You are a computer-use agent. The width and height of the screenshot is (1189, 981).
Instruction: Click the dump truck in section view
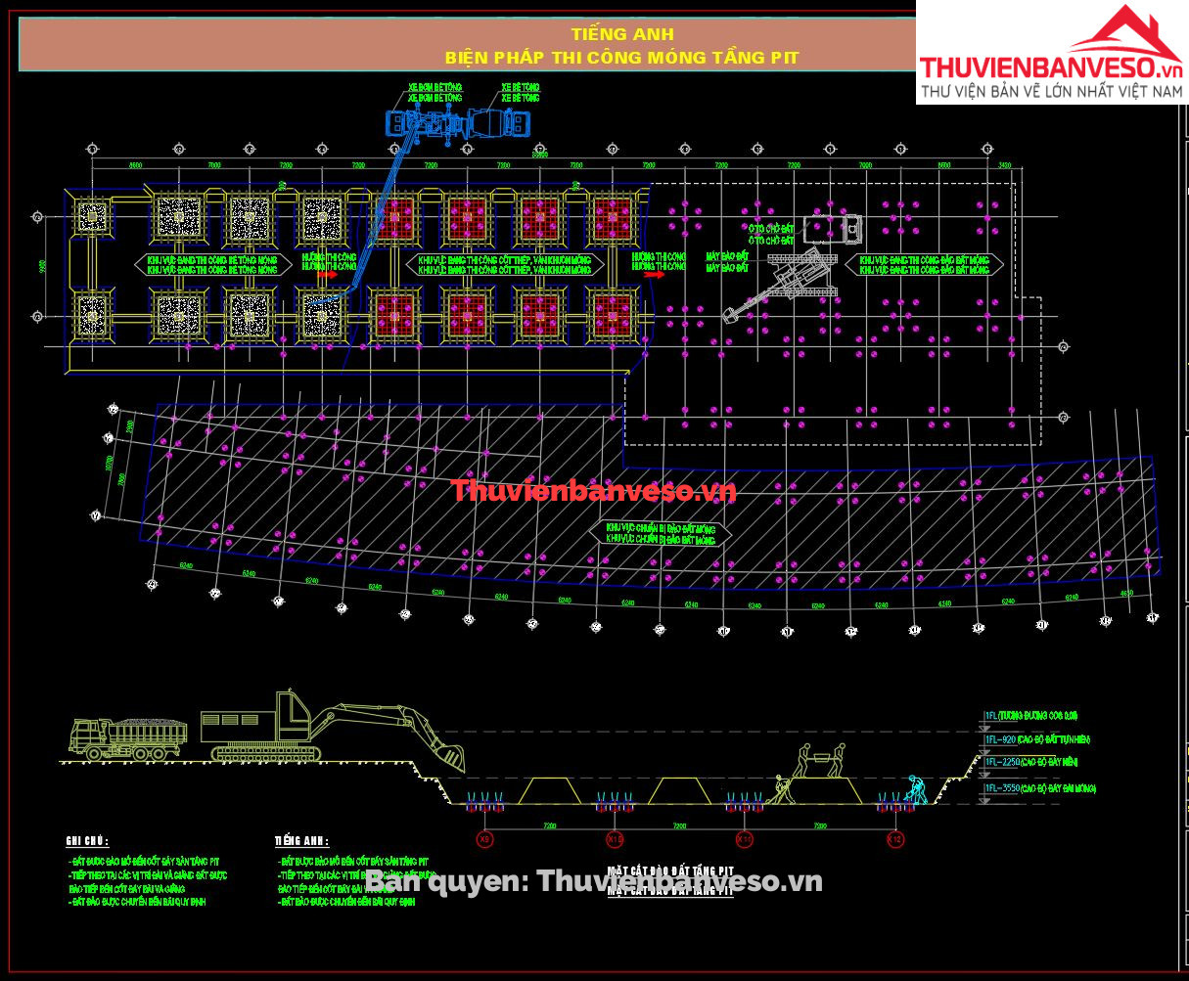127,739
